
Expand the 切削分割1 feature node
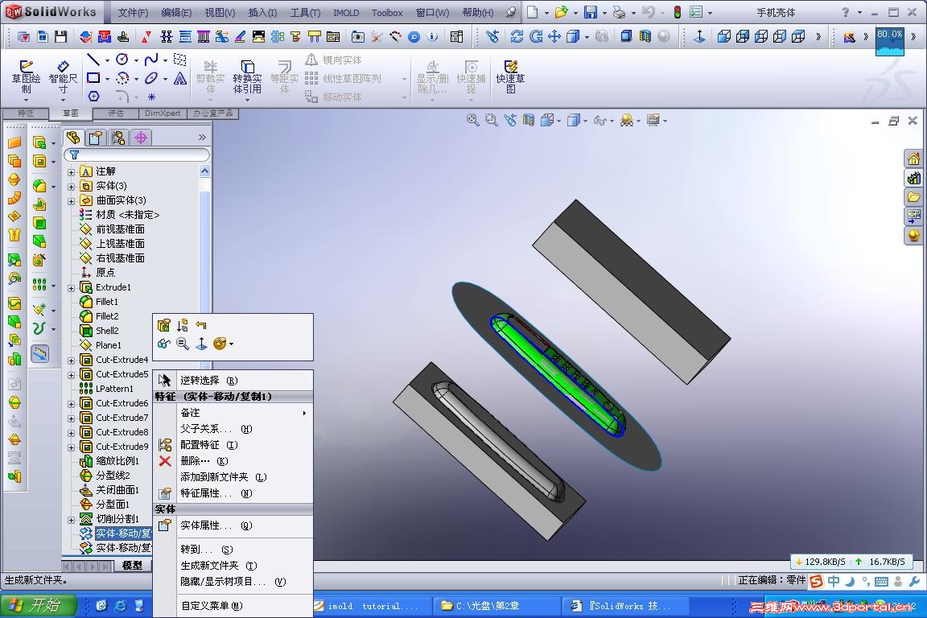pos(71,520)
